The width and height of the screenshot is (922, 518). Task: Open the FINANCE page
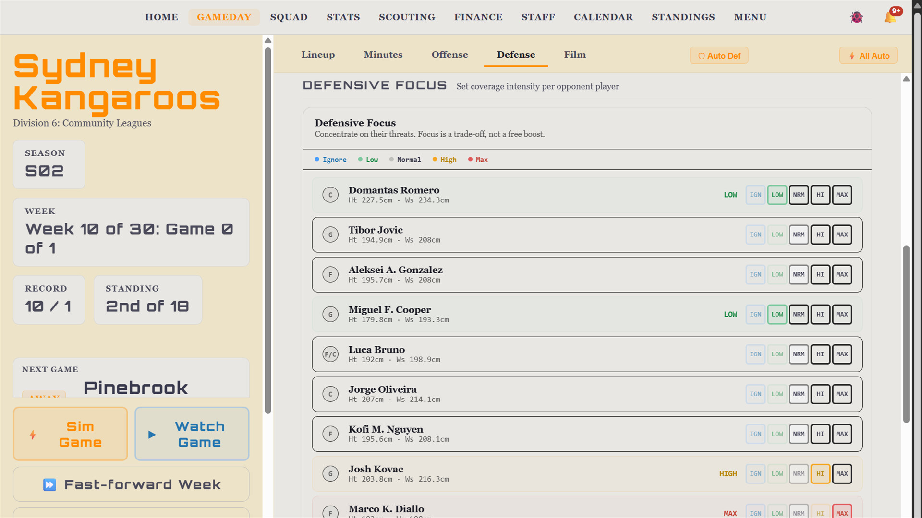click(478, 17)
